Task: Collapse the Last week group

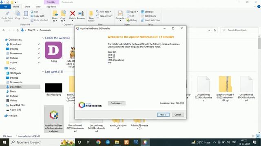Action: pyautogui.click(x=43, y=71)
